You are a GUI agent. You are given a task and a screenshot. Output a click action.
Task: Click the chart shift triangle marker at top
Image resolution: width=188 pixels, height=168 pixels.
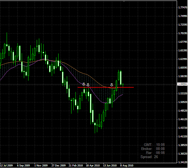124,2
